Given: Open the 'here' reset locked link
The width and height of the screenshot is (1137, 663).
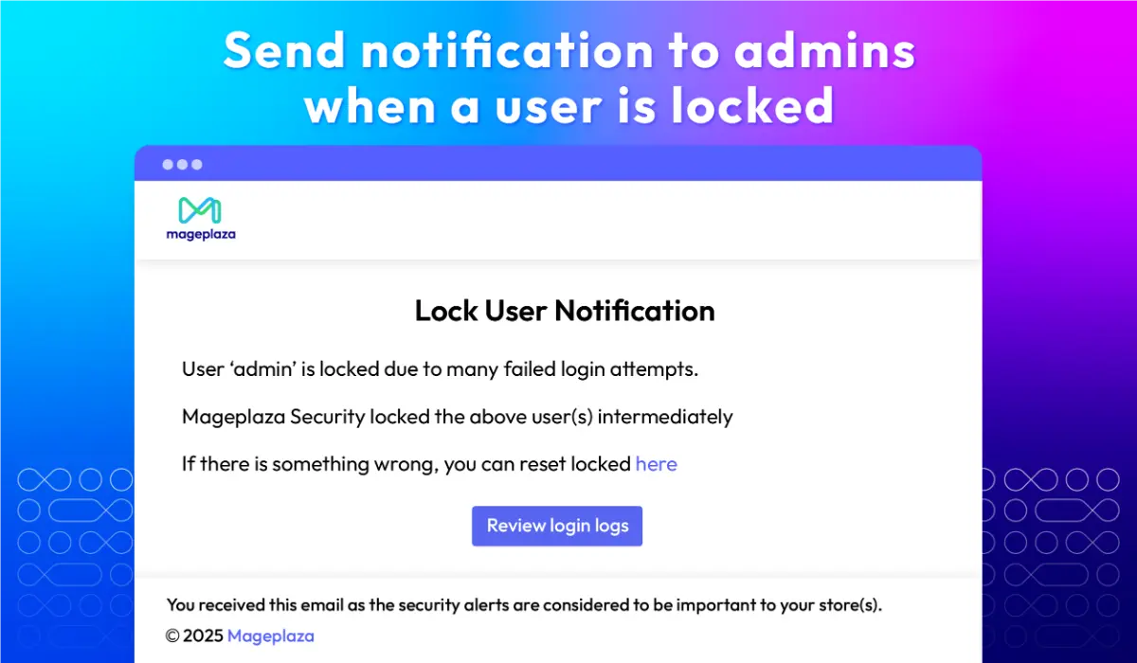Looking at the screenshot, I should pyautogui.click(x=656, y=464).
